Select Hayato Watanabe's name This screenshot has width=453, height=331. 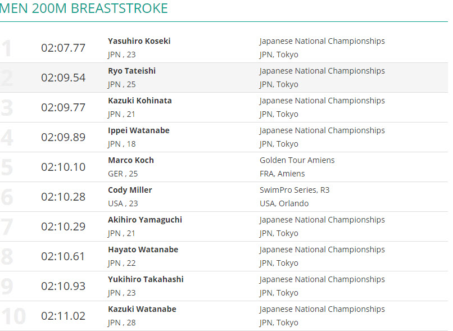pyautogui.click(x=143, y=250)
